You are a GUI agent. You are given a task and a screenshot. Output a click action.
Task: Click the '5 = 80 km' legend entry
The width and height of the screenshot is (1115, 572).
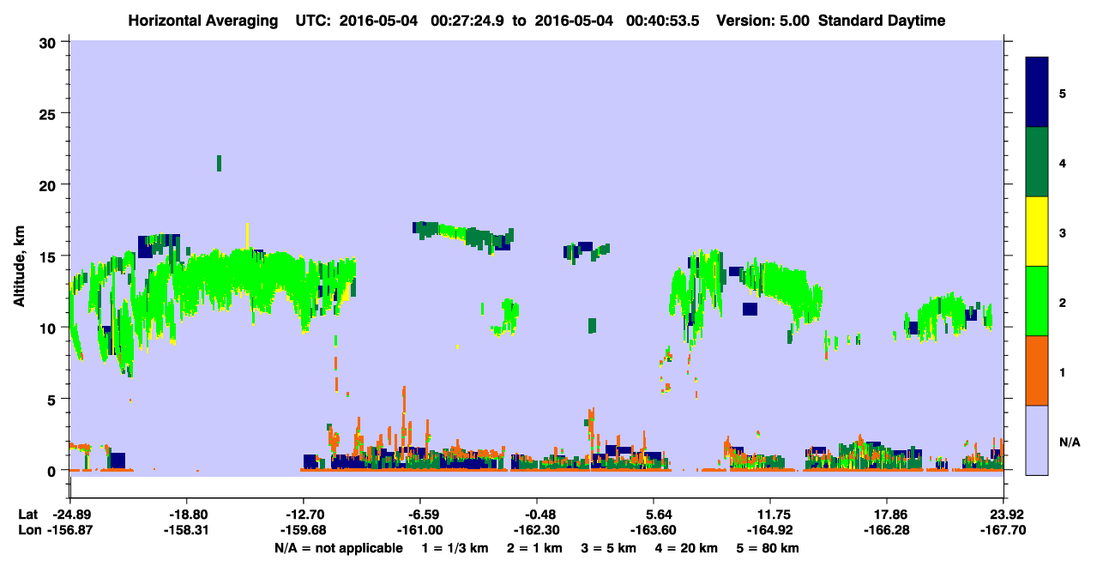pos(768,548)
